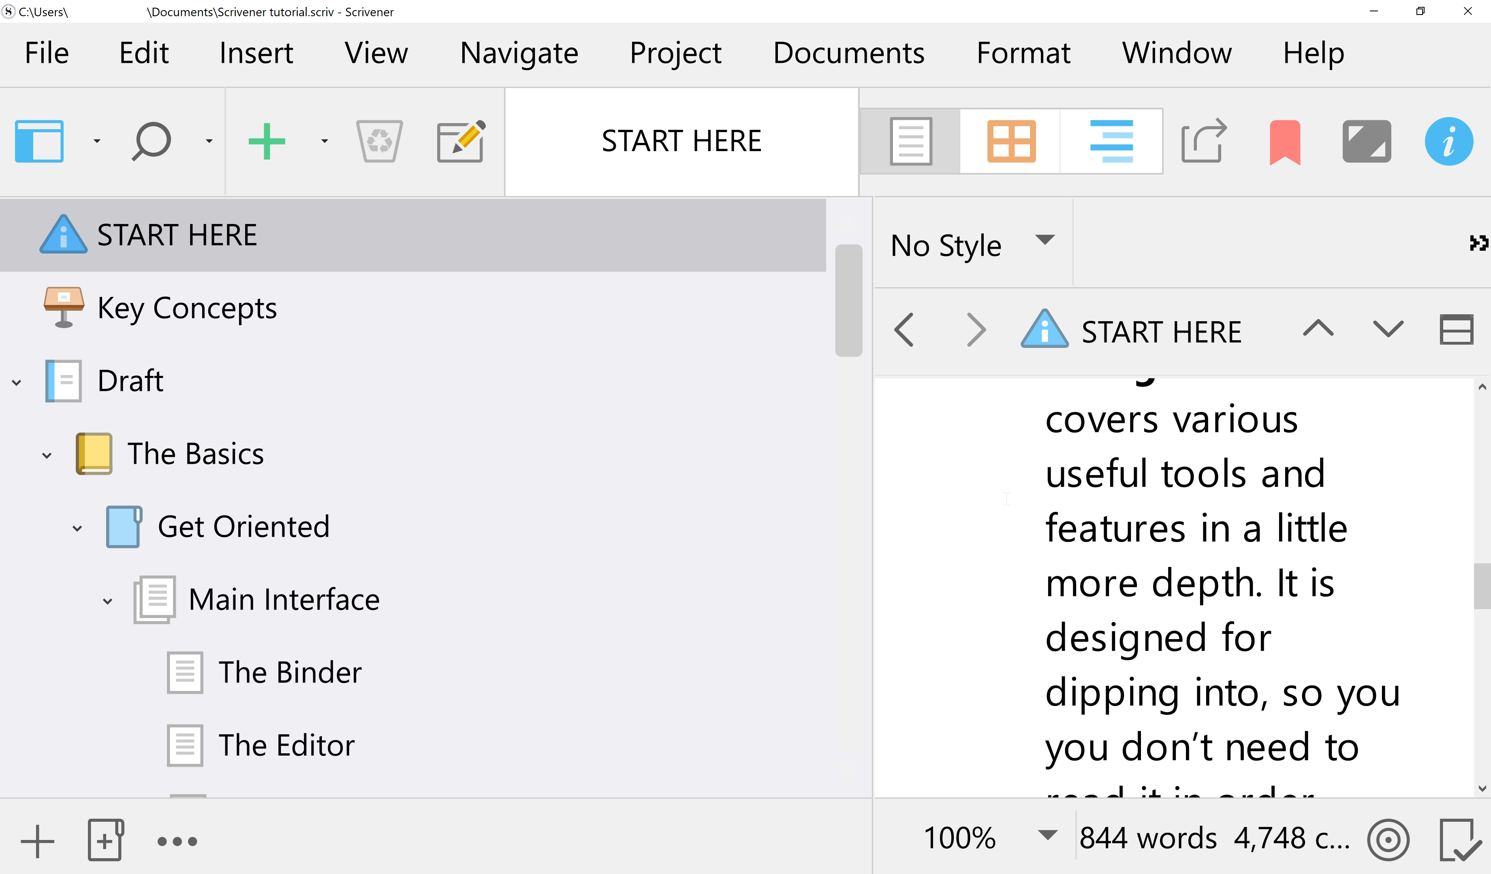
Task: Select START HERE in the binder
Action: tap(413, 235)
